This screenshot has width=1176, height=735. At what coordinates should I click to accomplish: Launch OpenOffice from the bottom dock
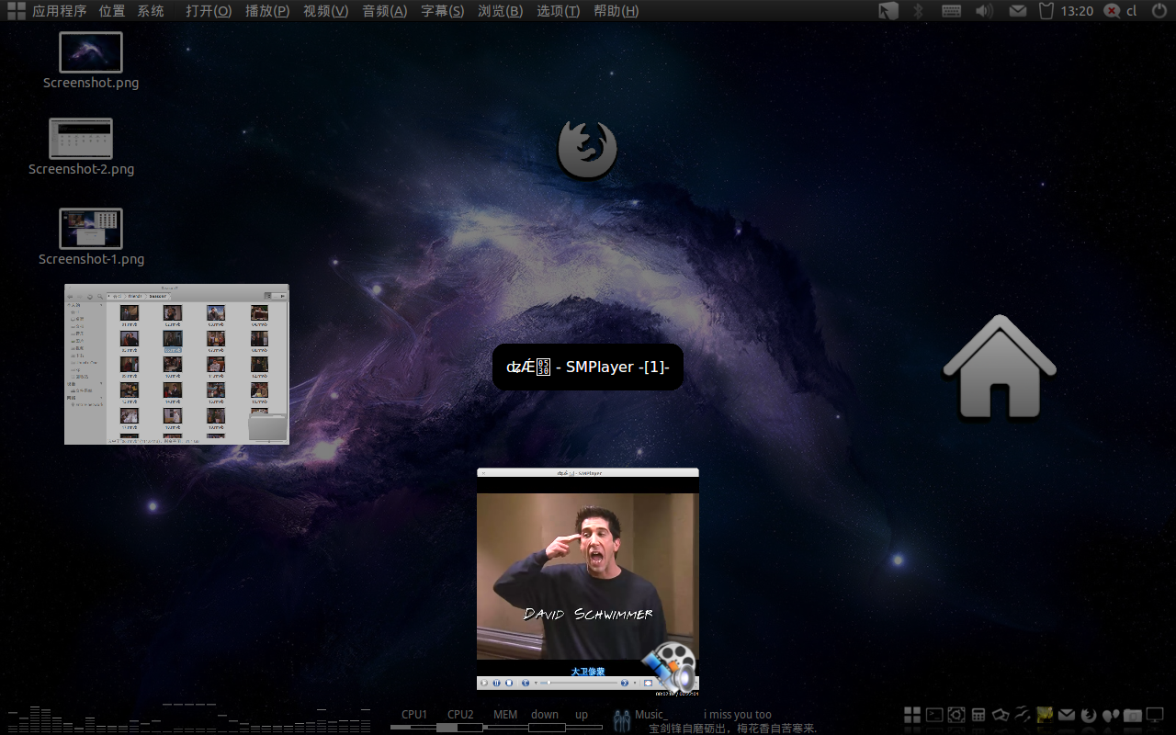click(x=1023, y=715)
